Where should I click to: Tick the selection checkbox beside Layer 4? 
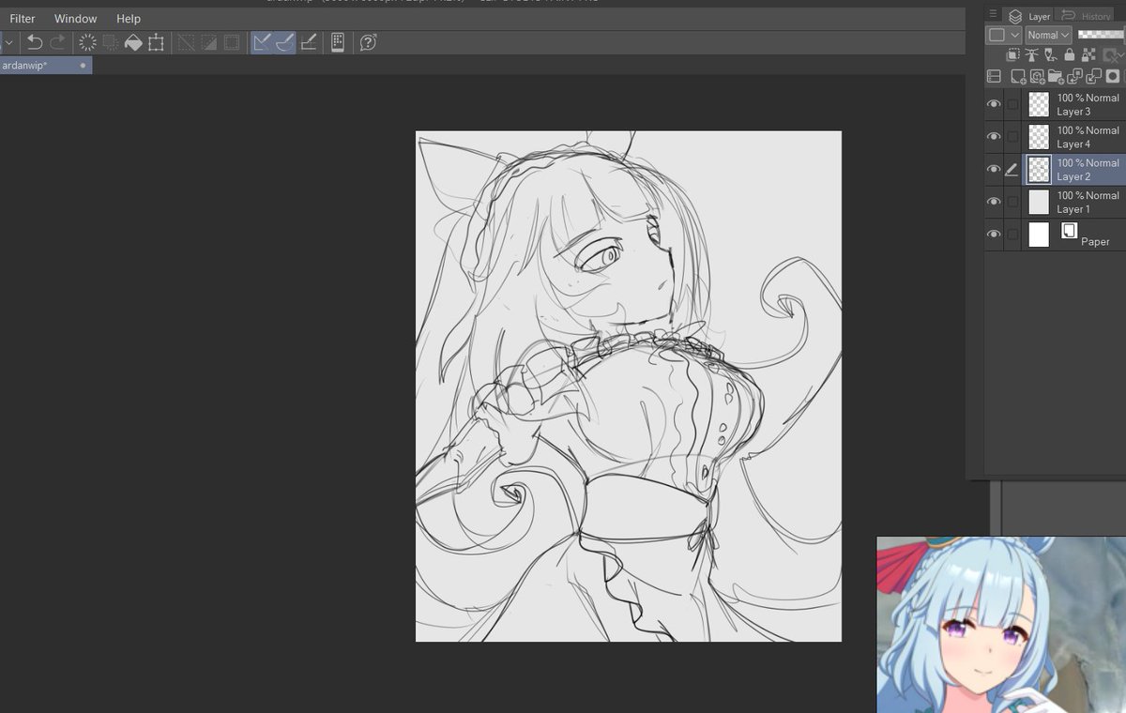pos(1012,137)
